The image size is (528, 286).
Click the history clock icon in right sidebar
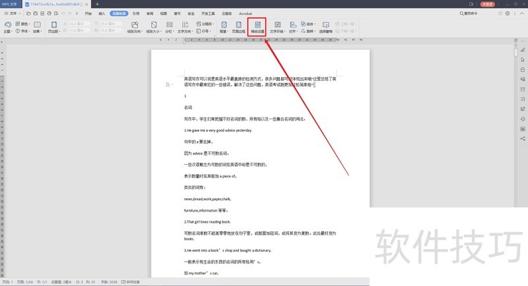click(523, 119)
